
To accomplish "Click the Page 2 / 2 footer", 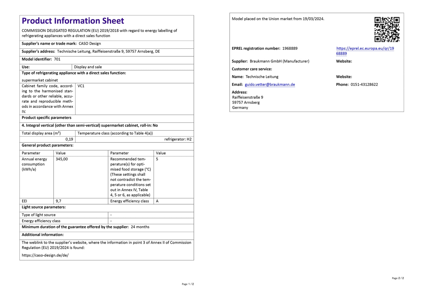I will pos(398,278).
